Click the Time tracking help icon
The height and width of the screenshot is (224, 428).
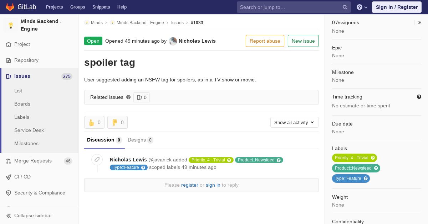[419, 97]
